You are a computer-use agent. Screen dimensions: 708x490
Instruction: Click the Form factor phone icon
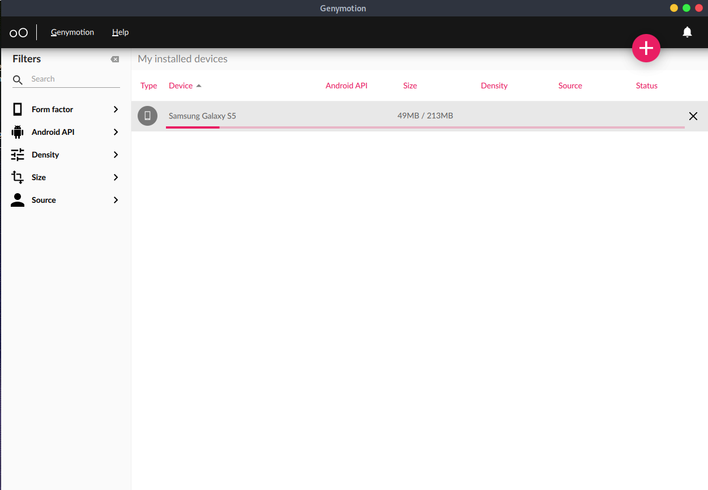coord(18,109)
